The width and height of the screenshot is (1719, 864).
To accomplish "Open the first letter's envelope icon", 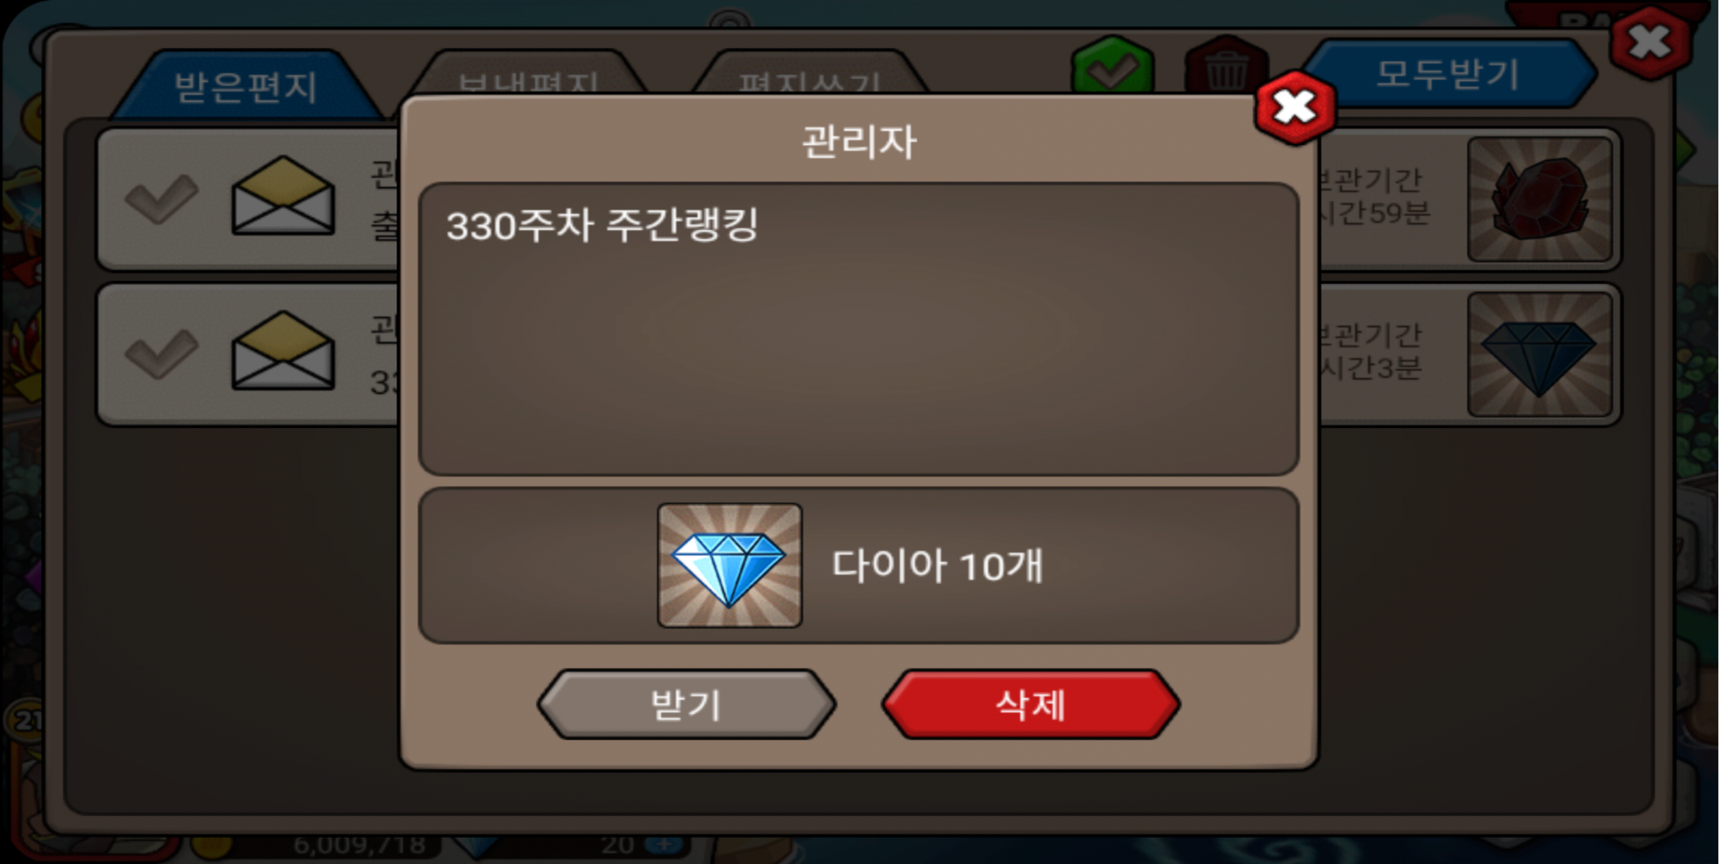I will pos(283,196).
